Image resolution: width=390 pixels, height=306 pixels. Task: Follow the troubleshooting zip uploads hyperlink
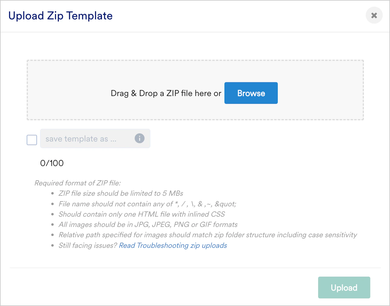[x=173, y=245]
